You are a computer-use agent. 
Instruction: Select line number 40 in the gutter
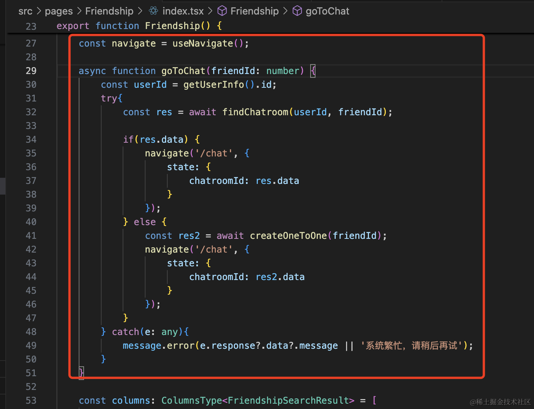(31, 222)
